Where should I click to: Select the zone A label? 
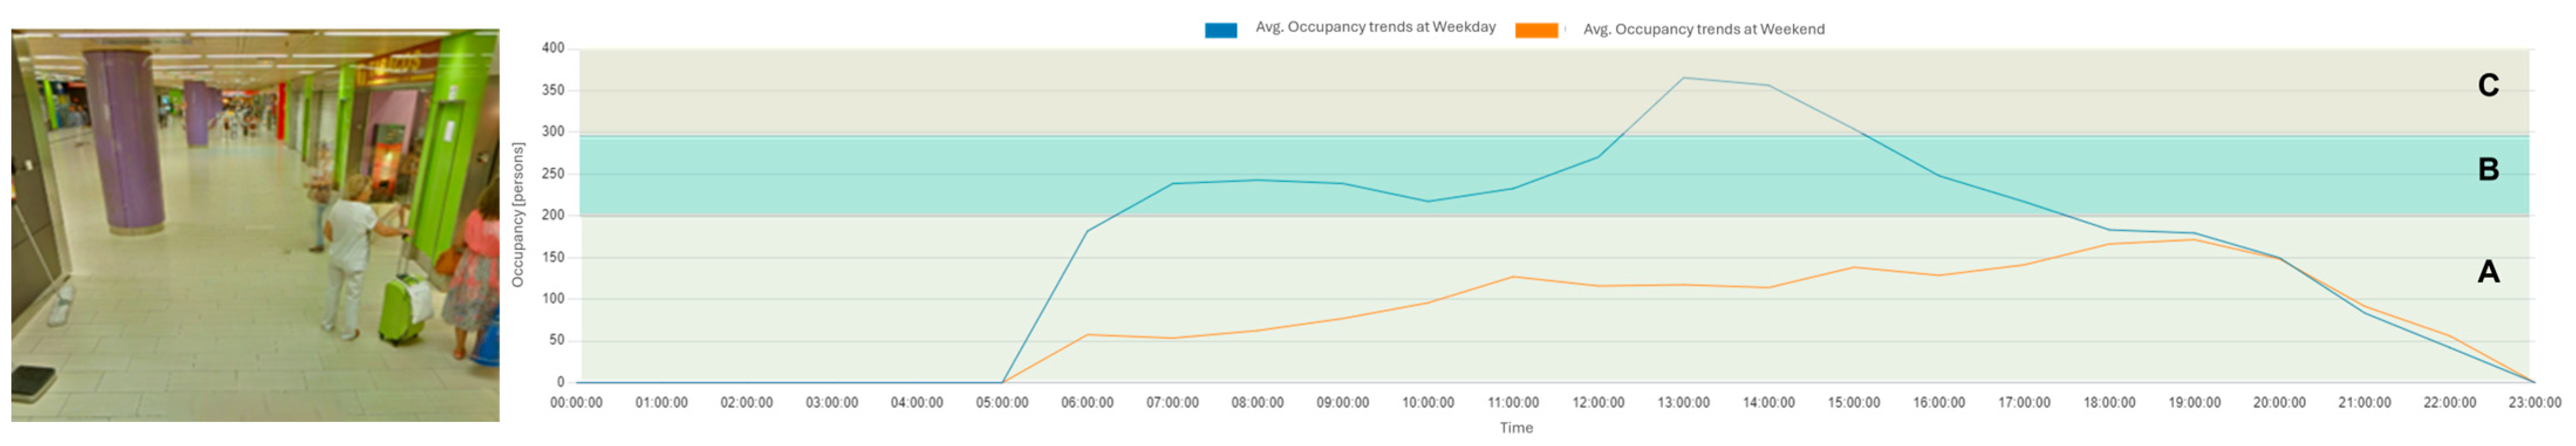pyautogui.click(x=2488, y=271)
